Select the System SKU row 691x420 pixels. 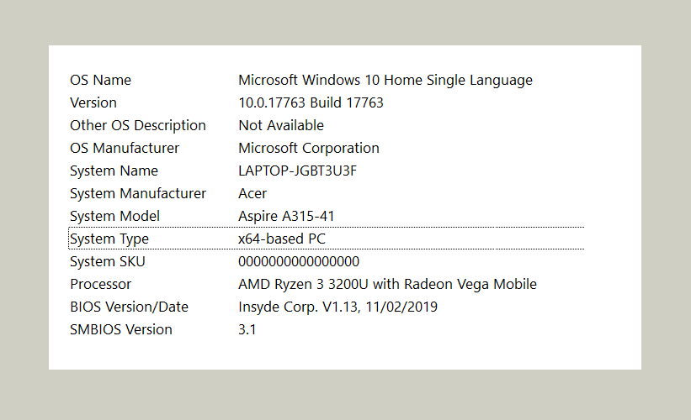(326, 262)
